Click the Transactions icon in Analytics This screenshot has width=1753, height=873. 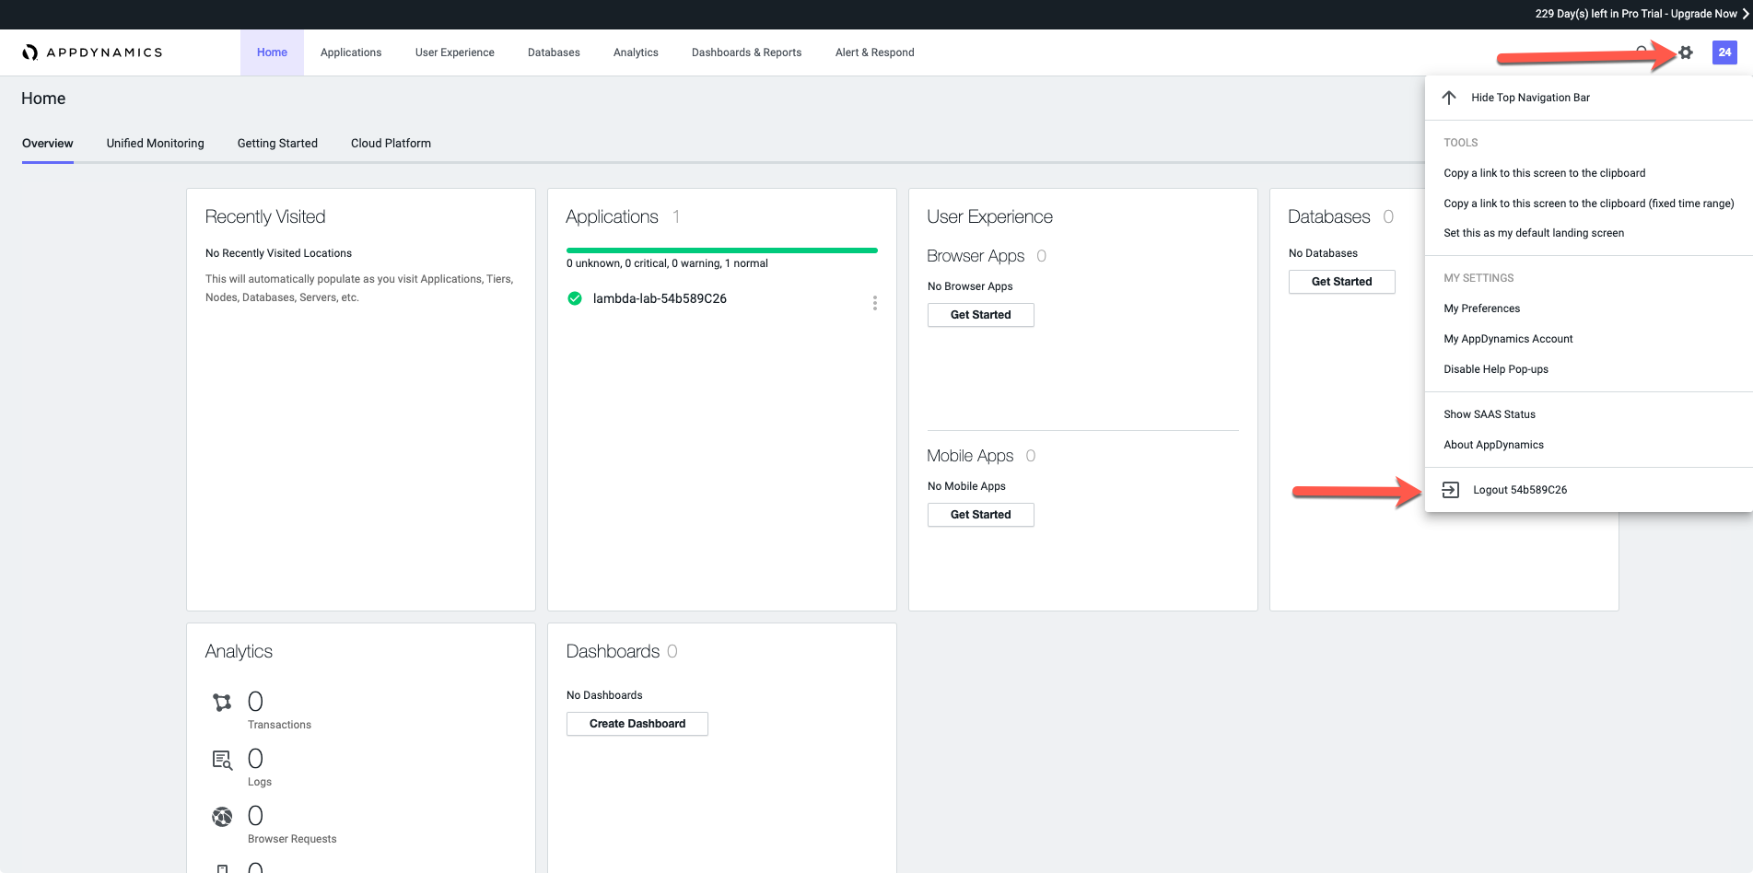pyautogui.click(x=222, y=703)
